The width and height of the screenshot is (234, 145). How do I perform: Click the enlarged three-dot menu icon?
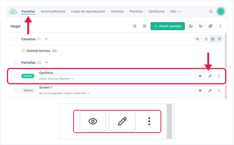point(149,121)
